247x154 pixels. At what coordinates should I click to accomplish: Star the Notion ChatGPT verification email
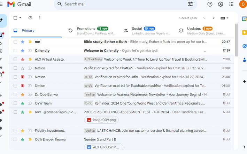coord(23,68)
